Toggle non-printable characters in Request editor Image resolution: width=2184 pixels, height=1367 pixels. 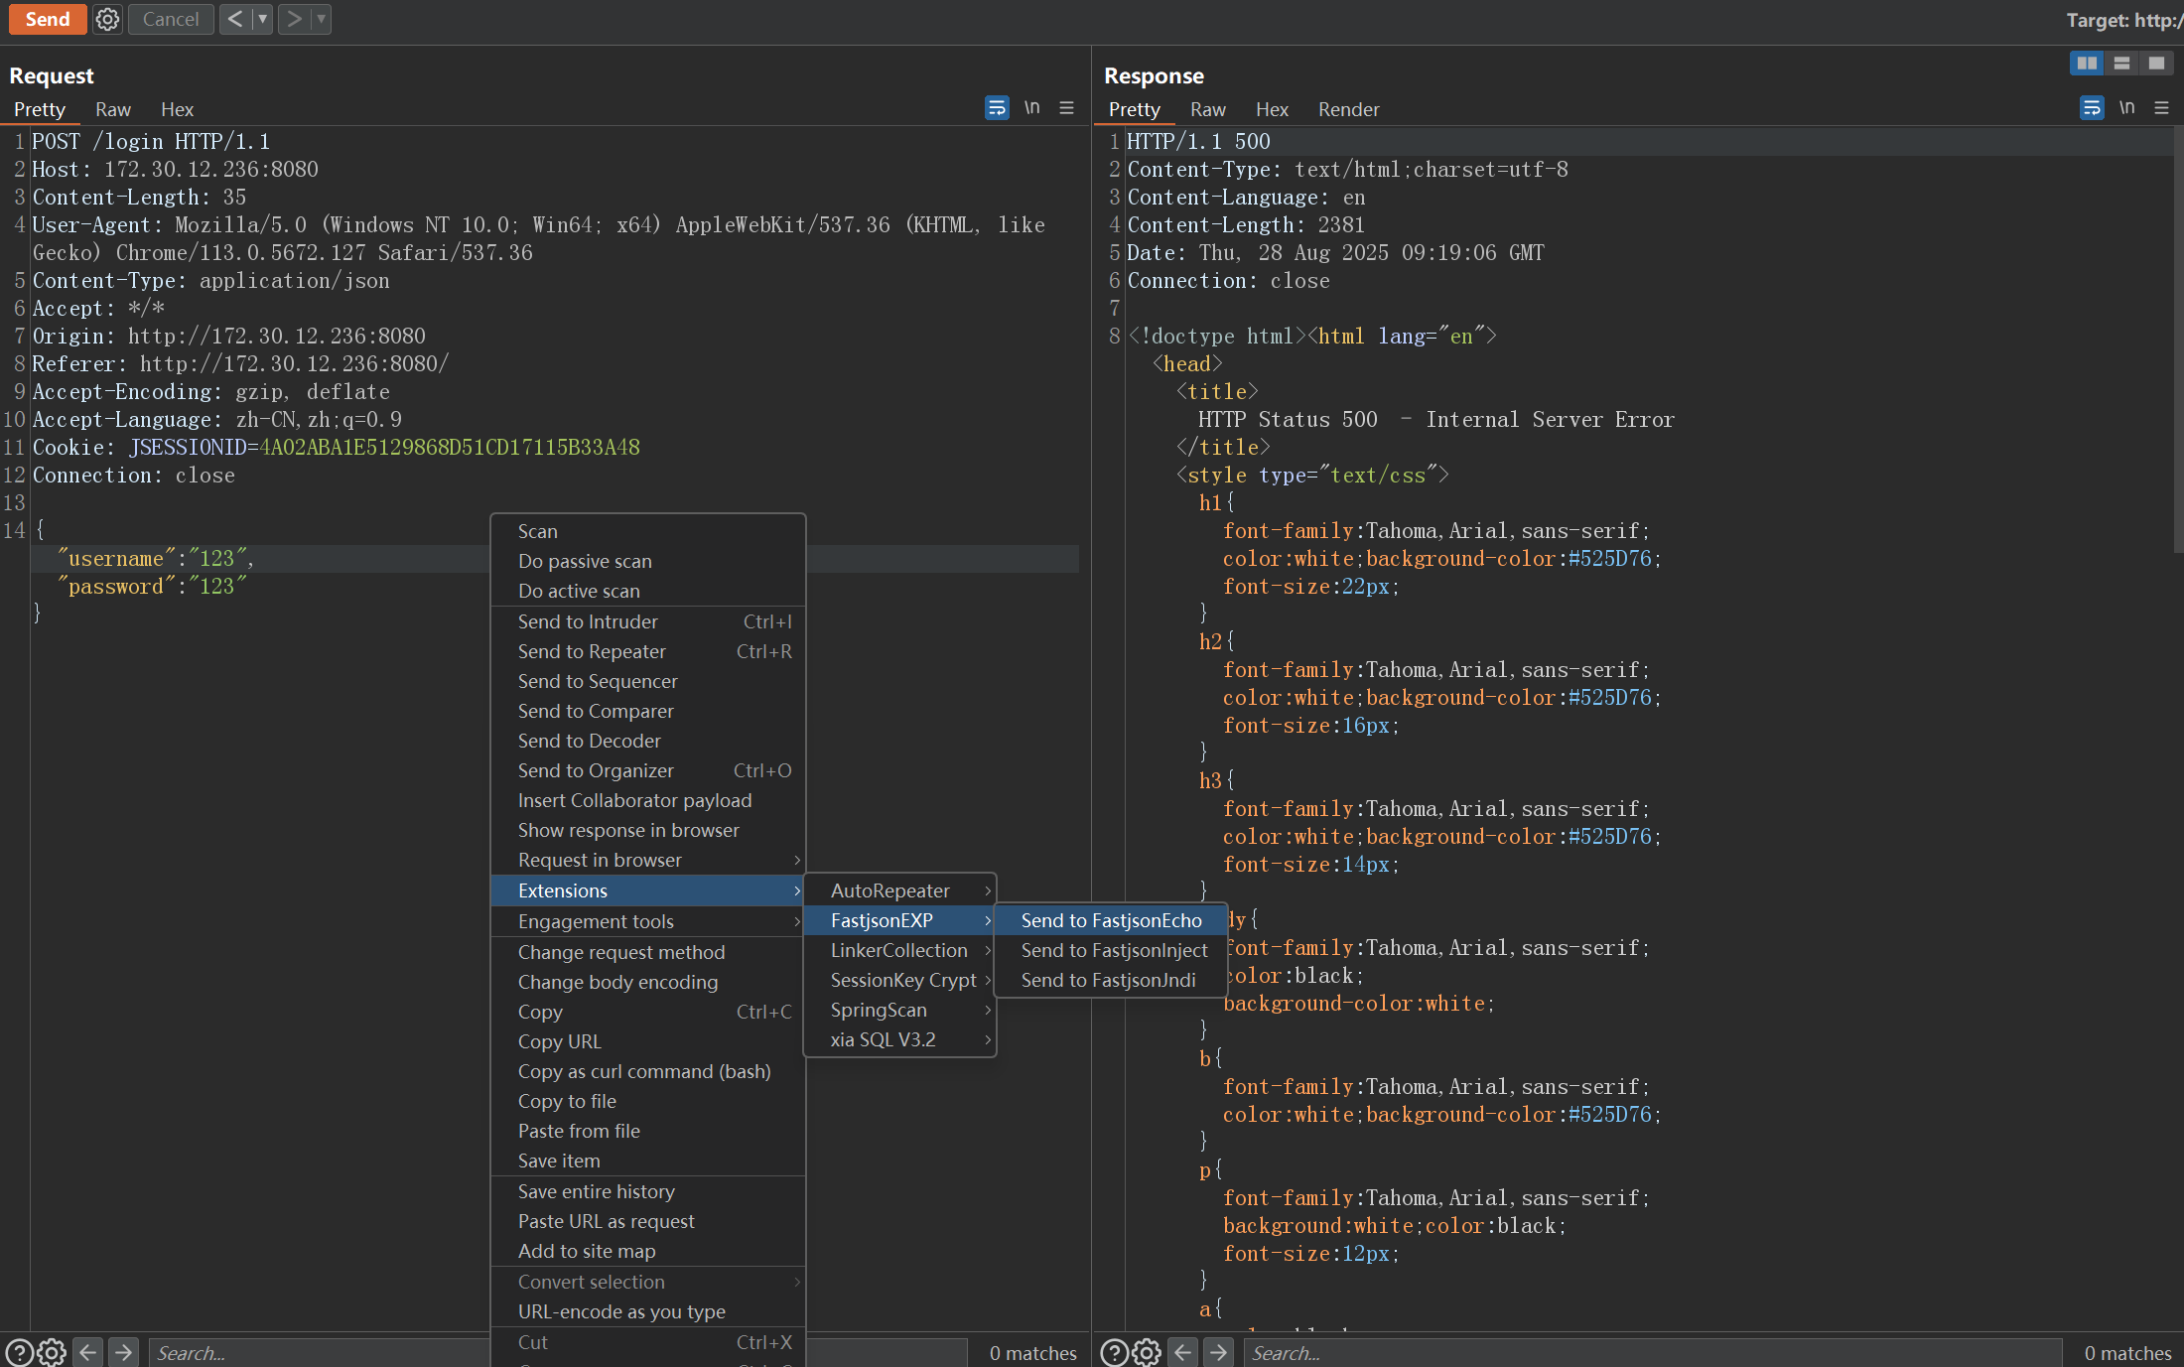1032,107
